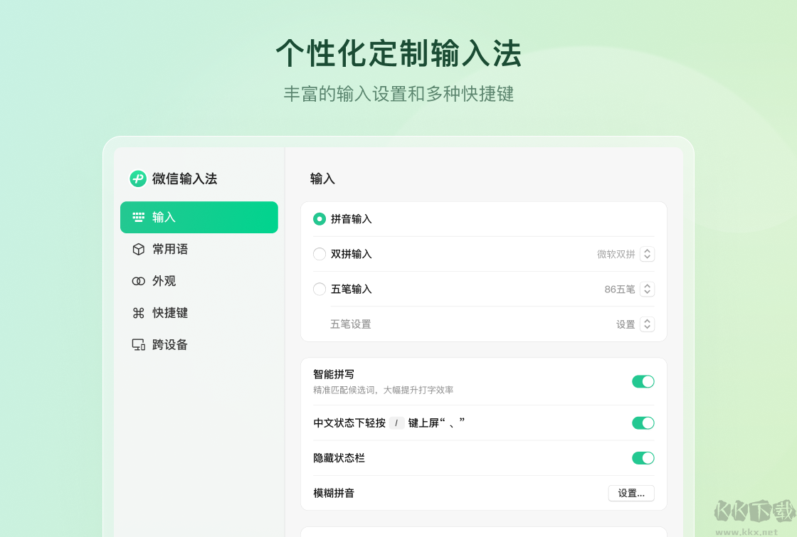Turn off the 隐藏状态栏 switch
This screenshot has height=537, width=797.
coord(643,458)
